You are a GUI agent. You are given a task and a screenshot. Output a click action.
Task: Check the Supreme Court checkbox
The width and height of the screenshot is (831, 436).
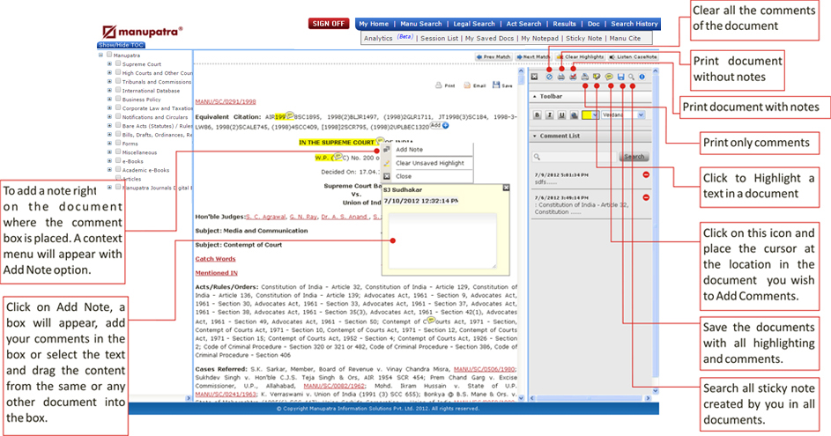tap(118, 63)
